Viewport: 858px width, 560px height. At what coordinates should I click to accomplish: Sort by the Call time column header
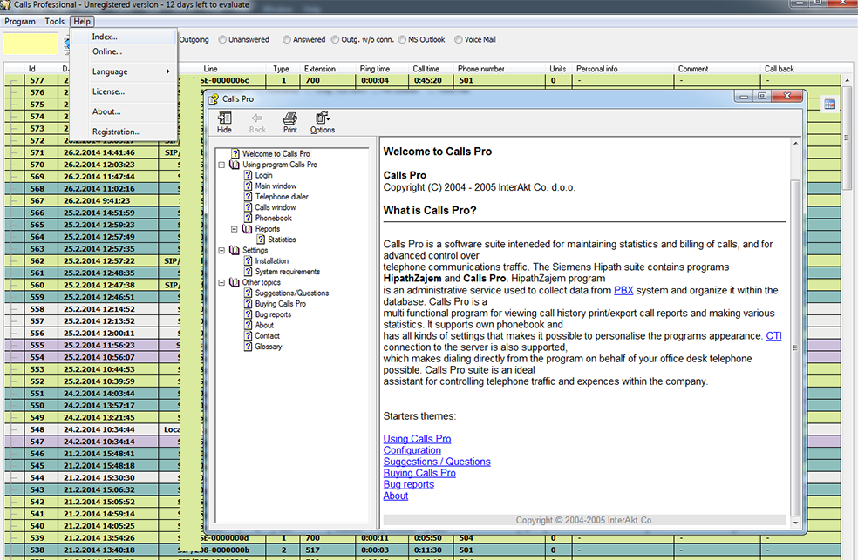click(432, 69)
